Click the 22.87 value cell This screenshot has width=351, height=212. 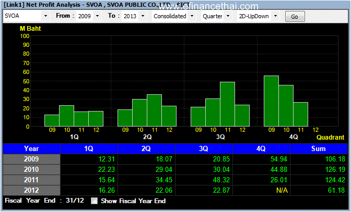coord(204,190)
